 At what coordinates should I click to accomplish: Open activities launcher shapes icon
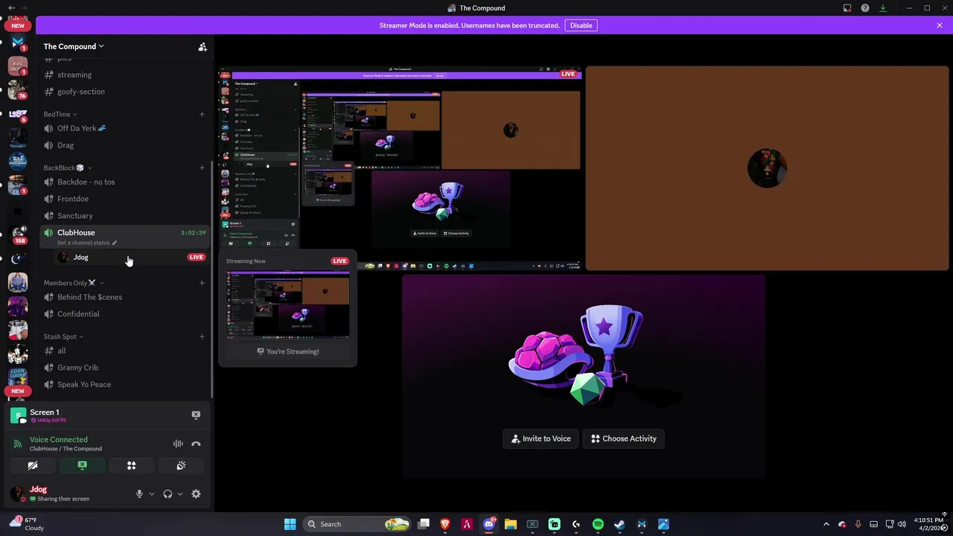[x=131, y=465]
